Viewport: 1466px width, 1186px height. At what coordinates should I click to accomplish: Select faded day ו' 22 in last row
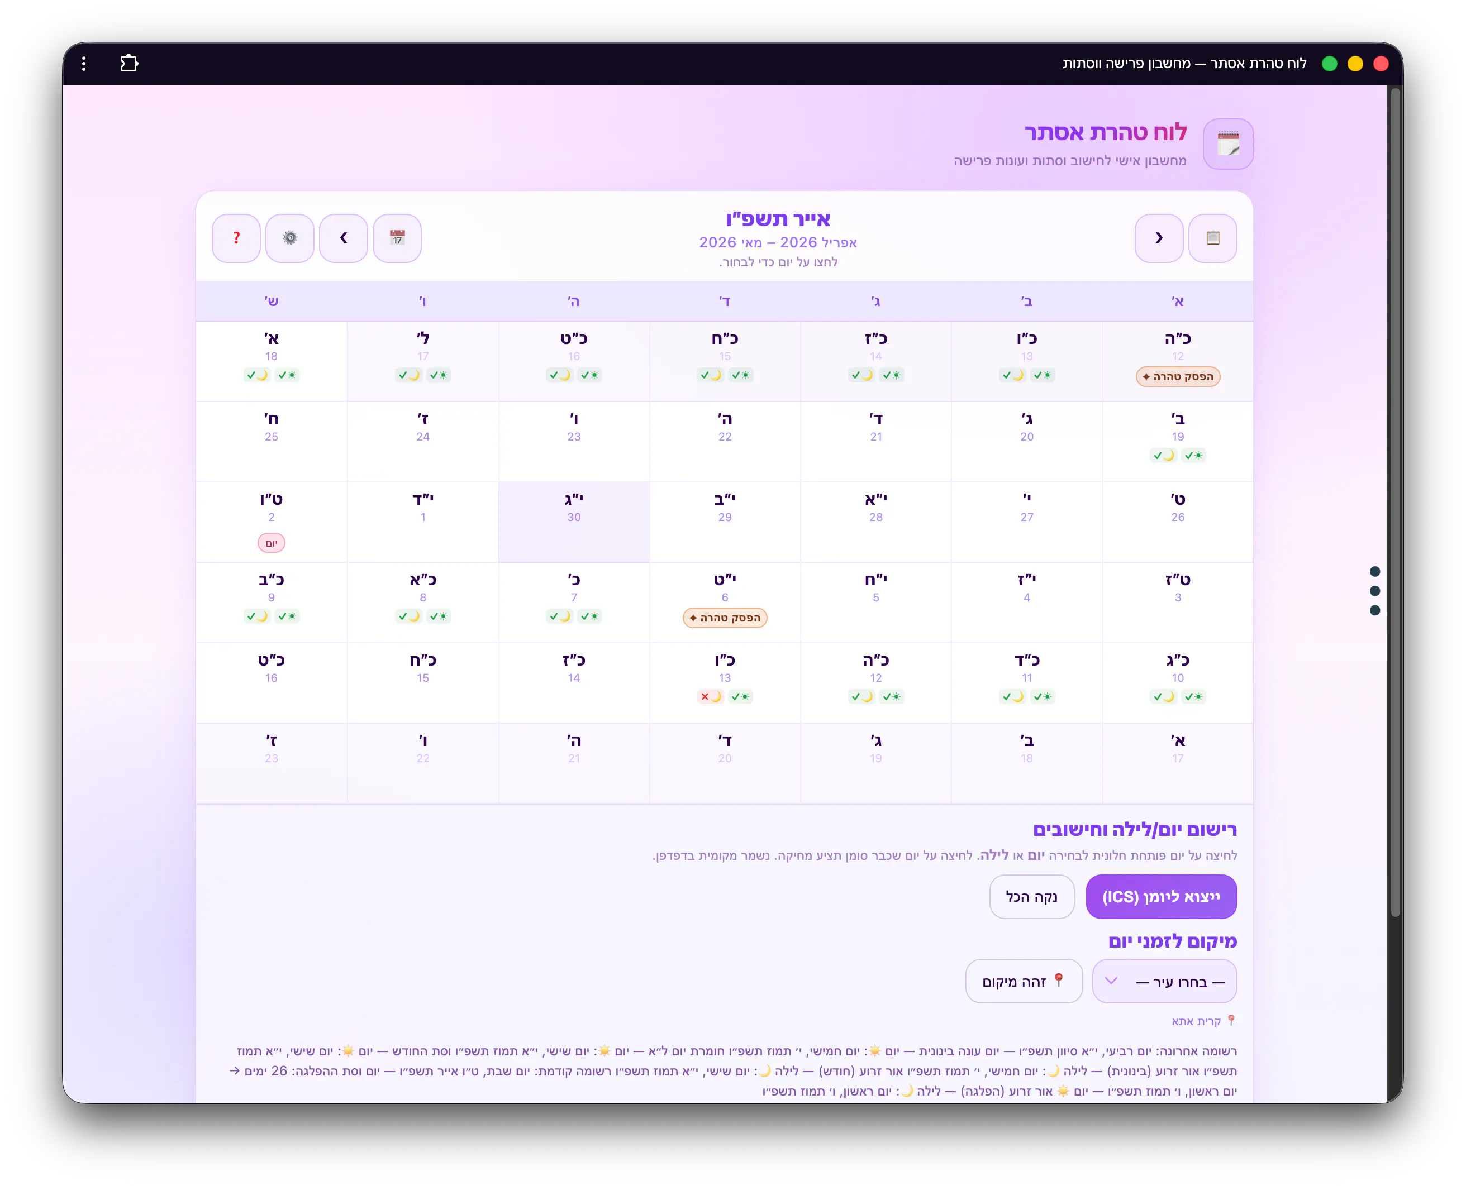coord(423,763)
